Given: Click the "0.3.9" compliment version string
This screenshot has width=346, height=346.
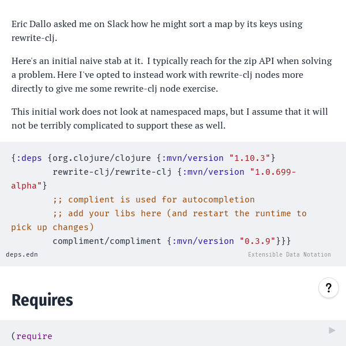Looking at the screenshot, I should (257, 241).
